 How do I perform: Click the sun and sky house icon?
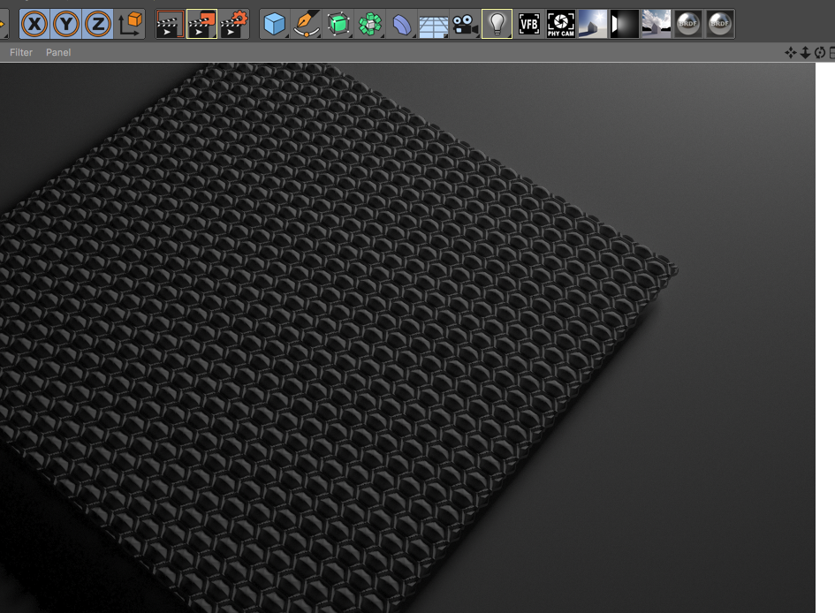click(593, 24)
